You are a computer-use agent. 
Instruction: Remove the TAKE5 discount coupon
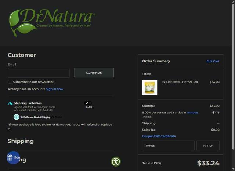click(x=192, y=112)
